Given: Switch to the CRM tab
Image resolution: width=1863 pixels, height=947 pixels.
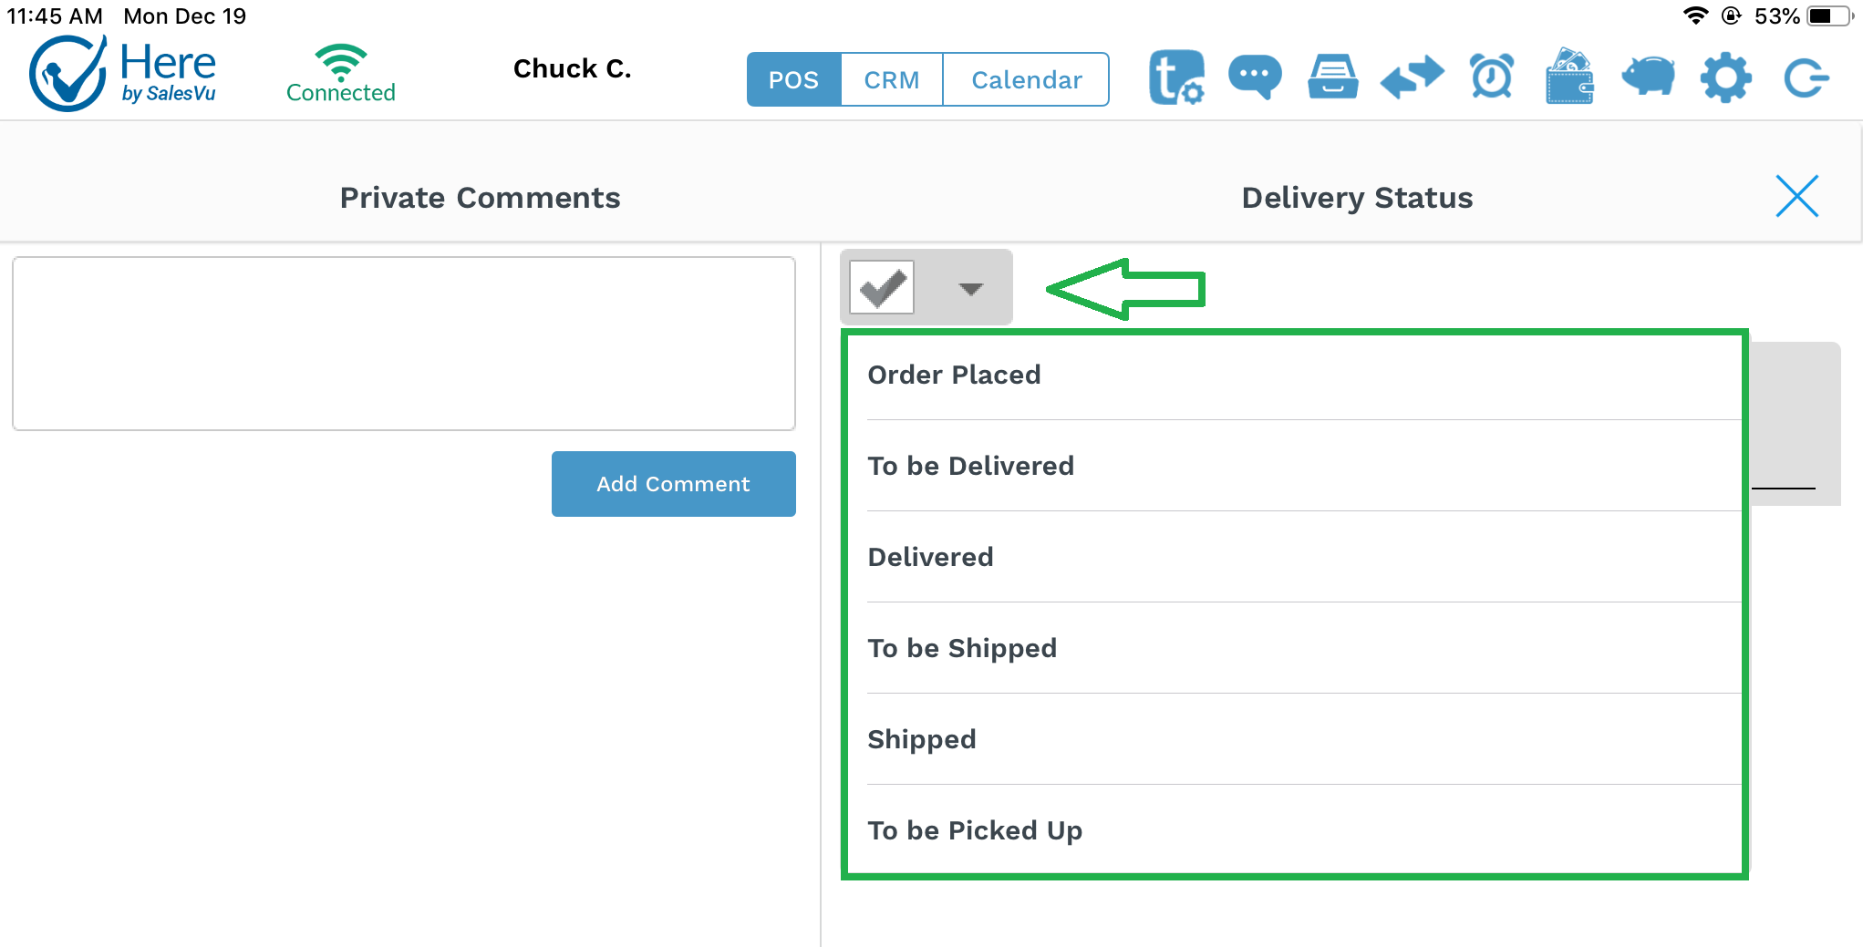Looking at the screenshot, I should coord(891,80).
